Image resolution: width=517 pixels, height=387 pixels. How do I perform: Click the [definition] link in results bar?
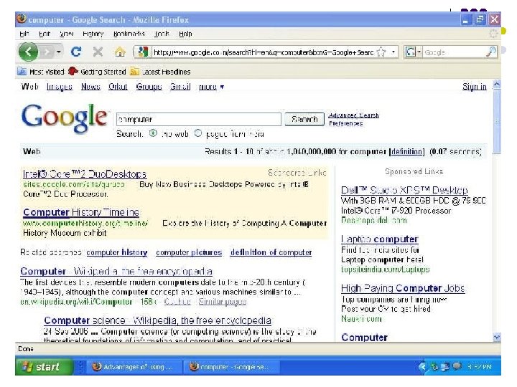407,151
